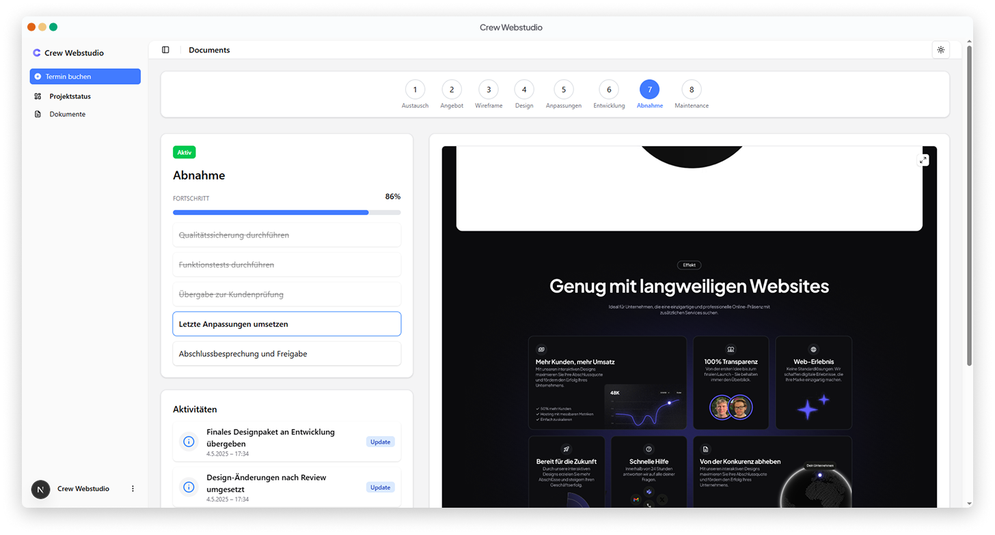Click the info icon next to Finales Designpaket activity

click(188, 442)
